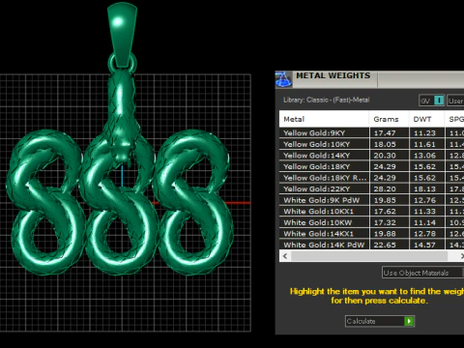
Task: Click the horizontal scrollbar thumb
Action: (x=369, y=256)
